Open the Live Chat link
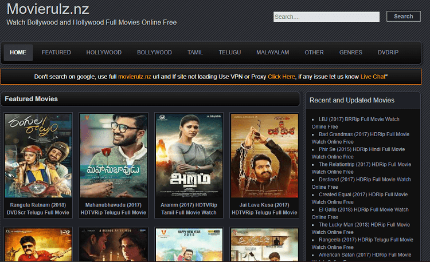 373,77
